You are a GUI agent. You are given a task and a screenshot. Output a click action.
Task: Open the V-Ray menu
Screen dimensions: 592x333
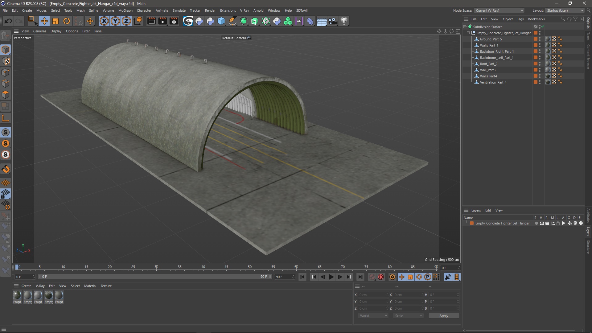(x=245, y=10)
